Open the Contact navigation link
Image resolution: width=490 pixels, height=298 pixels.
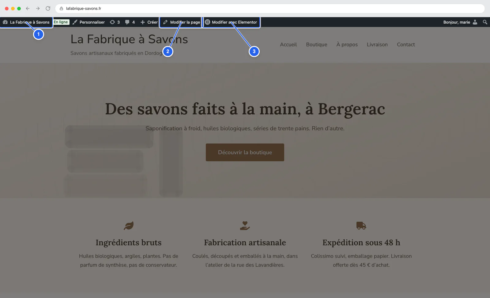click(406, 45)
